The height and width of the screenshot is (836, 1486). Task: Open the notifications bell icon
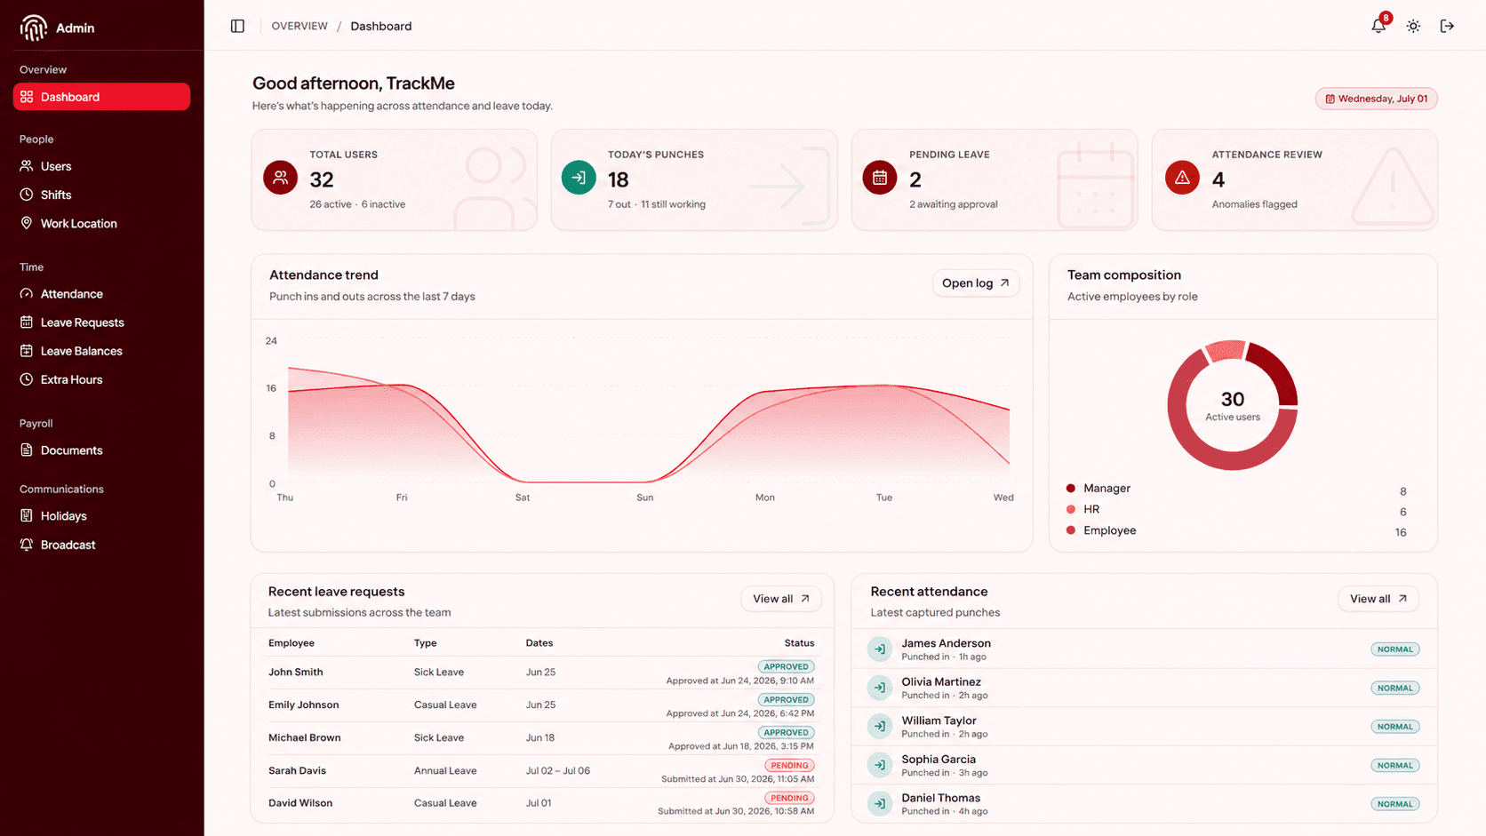click(x=1378, y=26)
